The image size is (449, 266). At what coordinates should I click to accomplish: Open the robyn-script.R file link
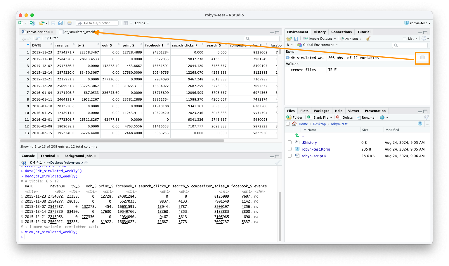314,156
